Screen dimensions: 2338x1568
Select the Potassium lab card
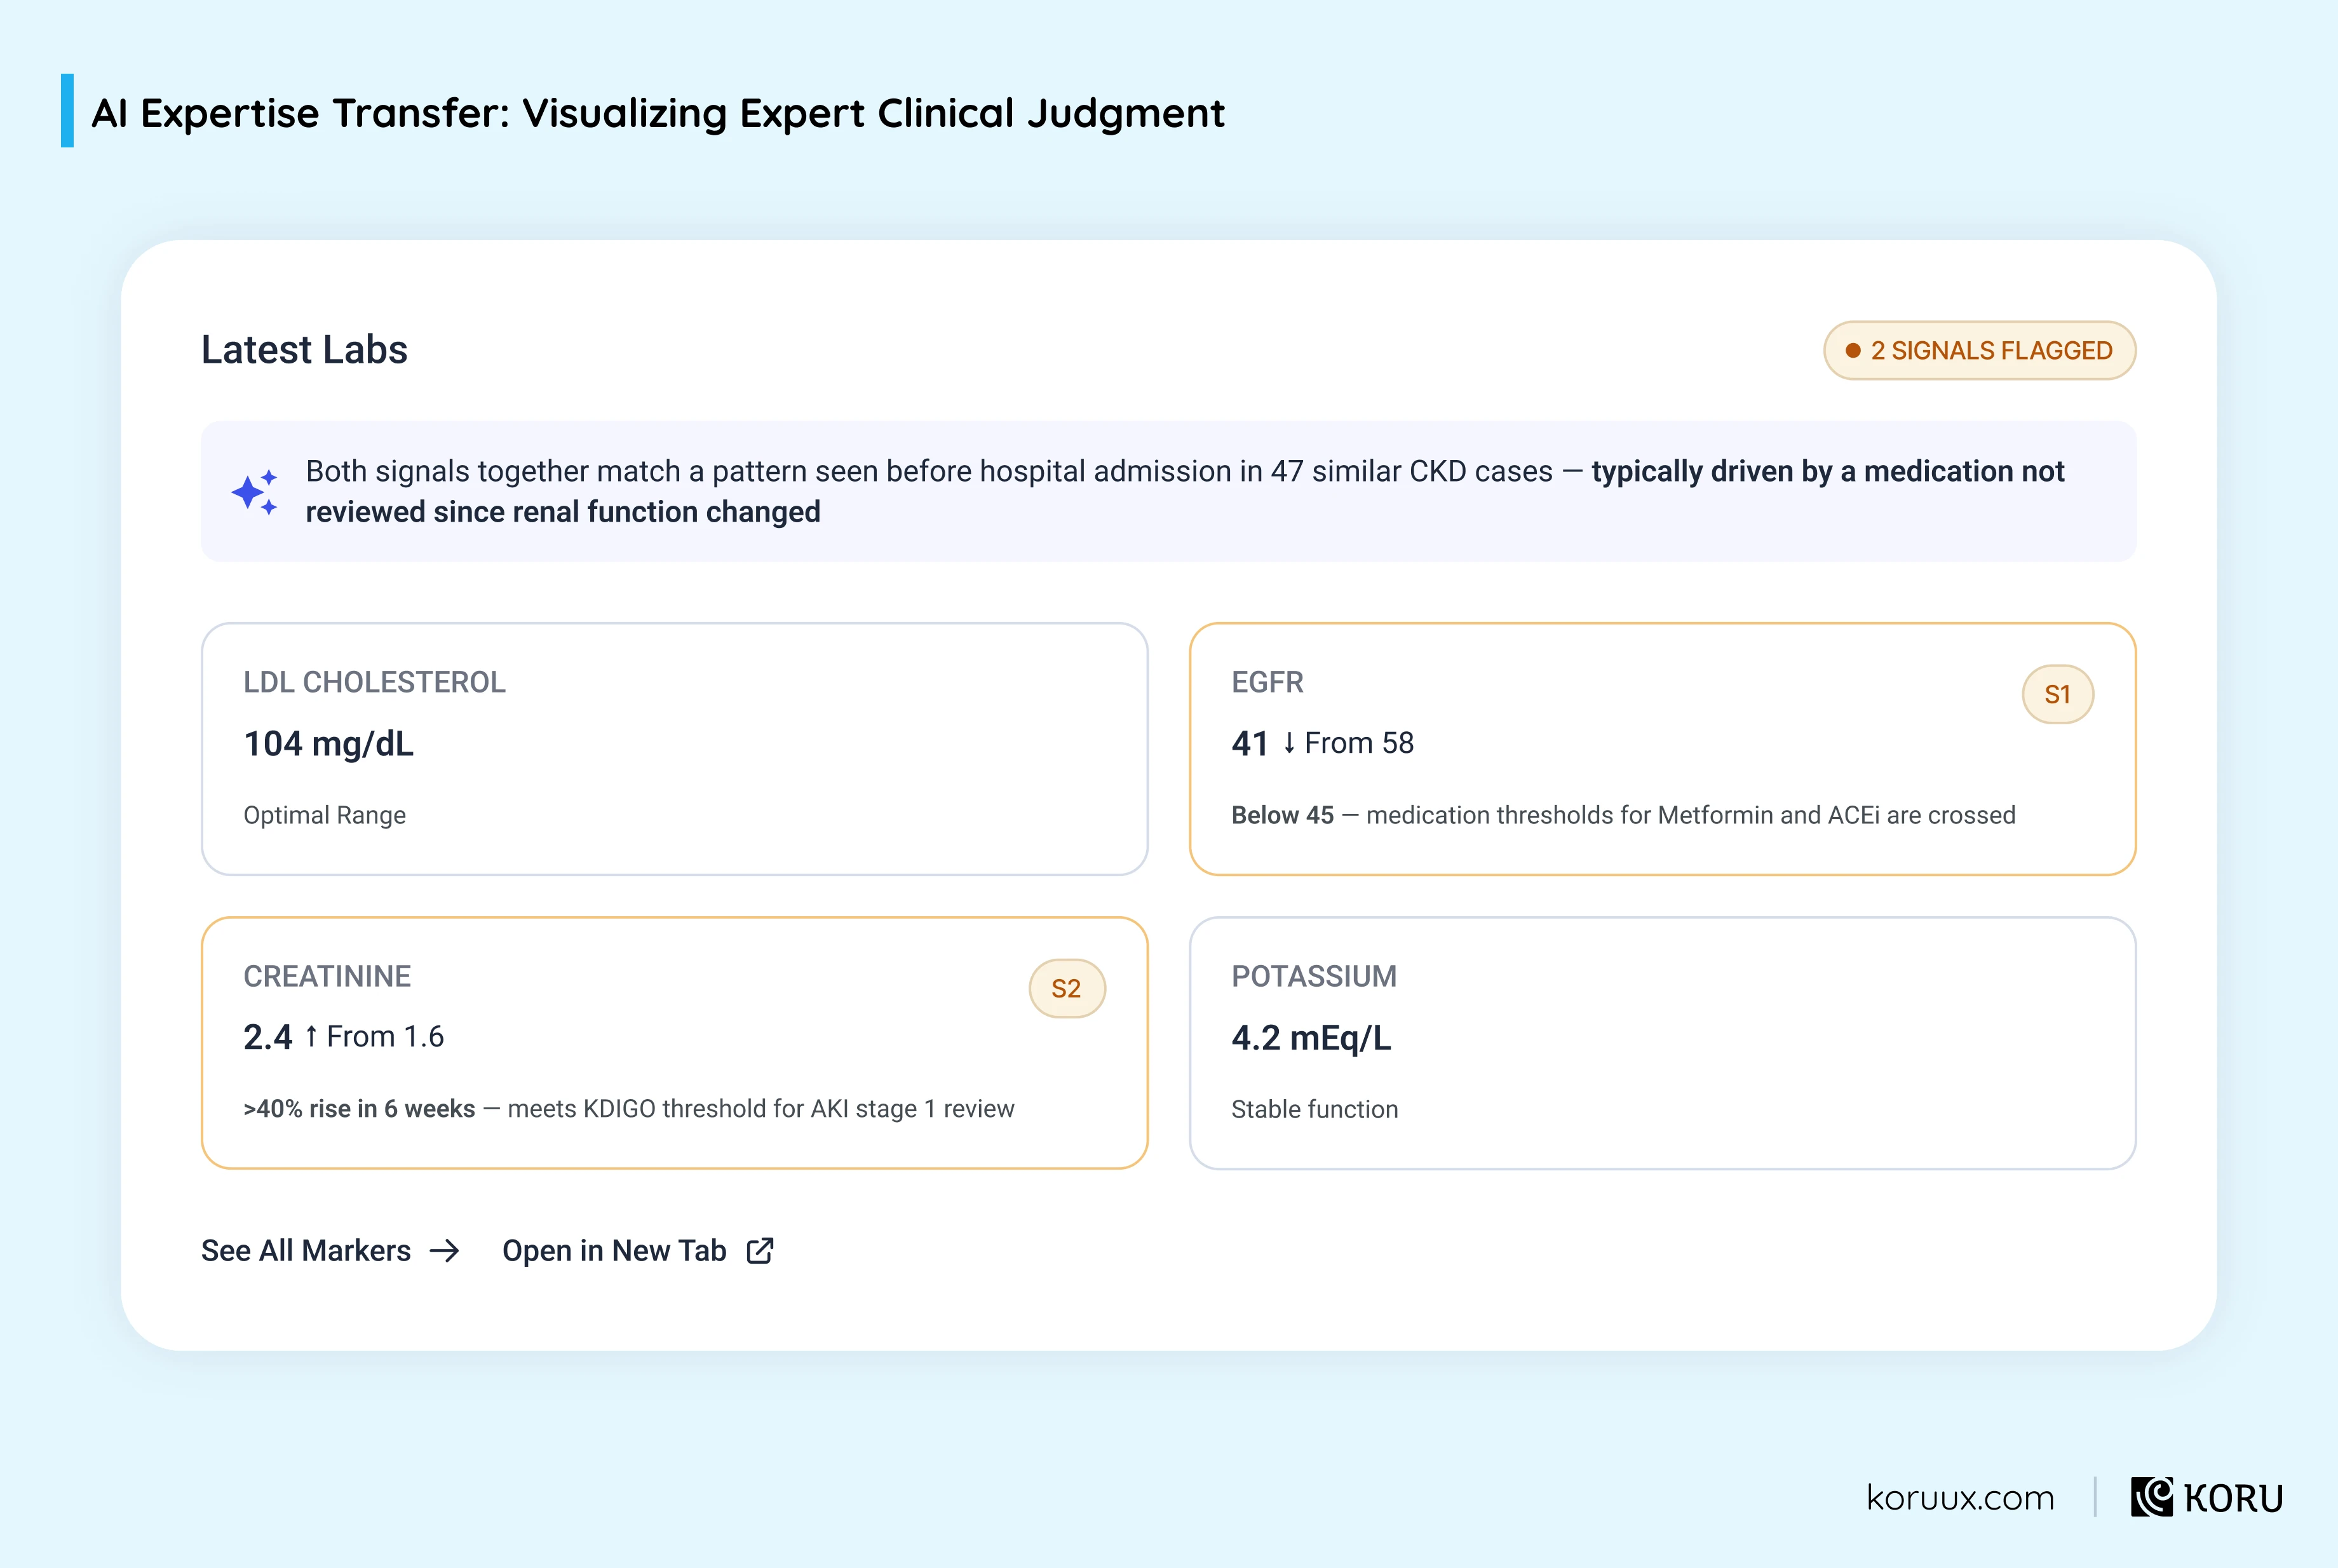point(1662,1043)
